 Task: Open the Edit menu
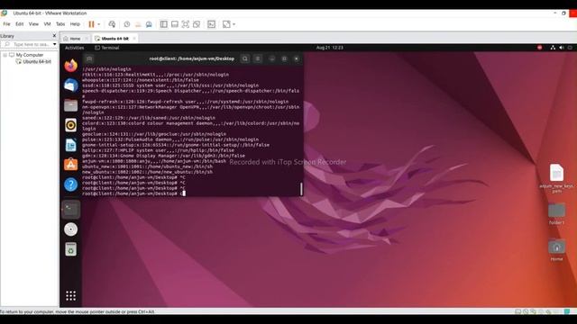20,24
